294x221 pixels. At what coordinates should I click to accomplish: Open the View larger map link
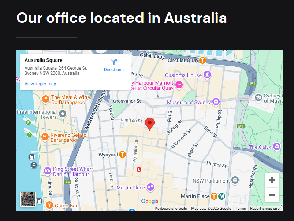40,84
